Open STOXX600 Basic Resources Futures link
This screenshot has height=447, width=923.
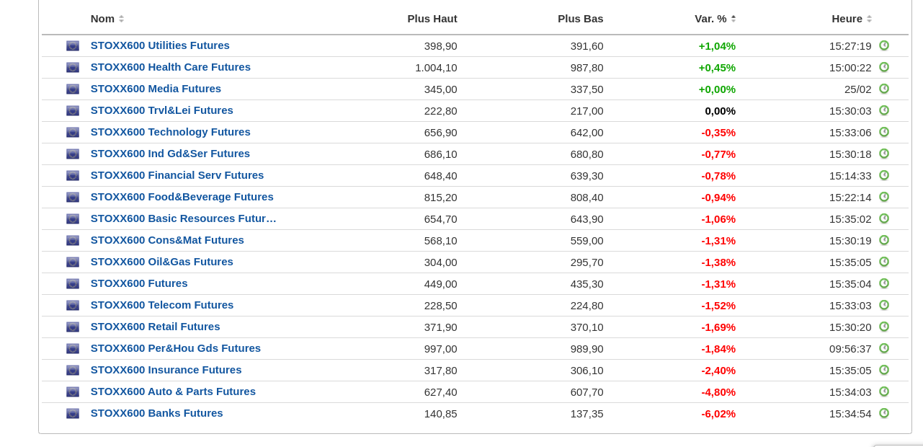183,218
